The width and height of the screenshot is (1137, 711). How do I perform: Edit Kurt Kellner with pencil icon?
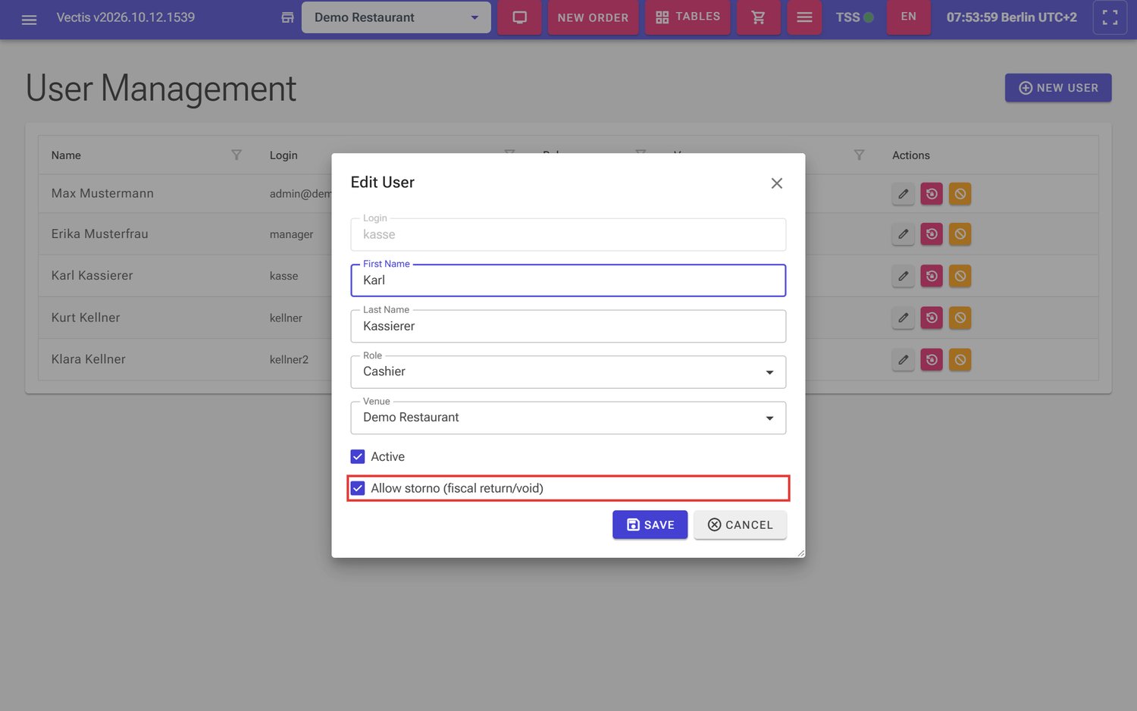pos(903,318)
